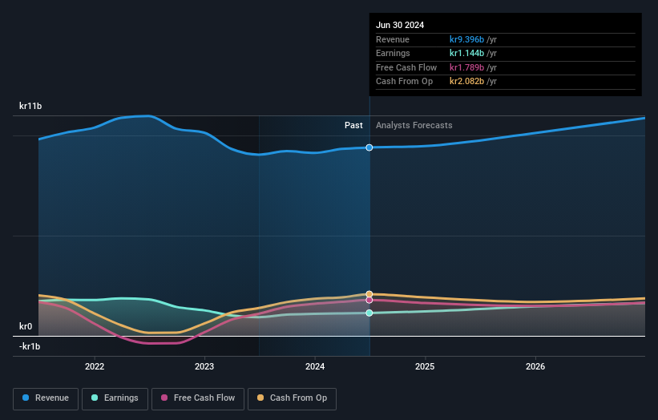Click the 2023 x-axis label

click(204, 367)
